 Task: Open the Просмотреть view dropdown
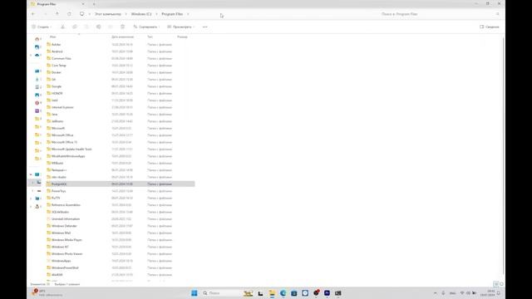pos(181,27)
